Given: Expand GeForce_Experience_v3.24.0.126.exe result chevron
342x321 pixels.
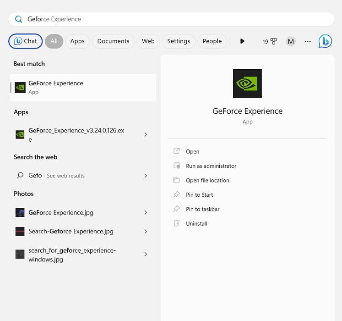Looking at the screenshot, I should coord(146,135).
